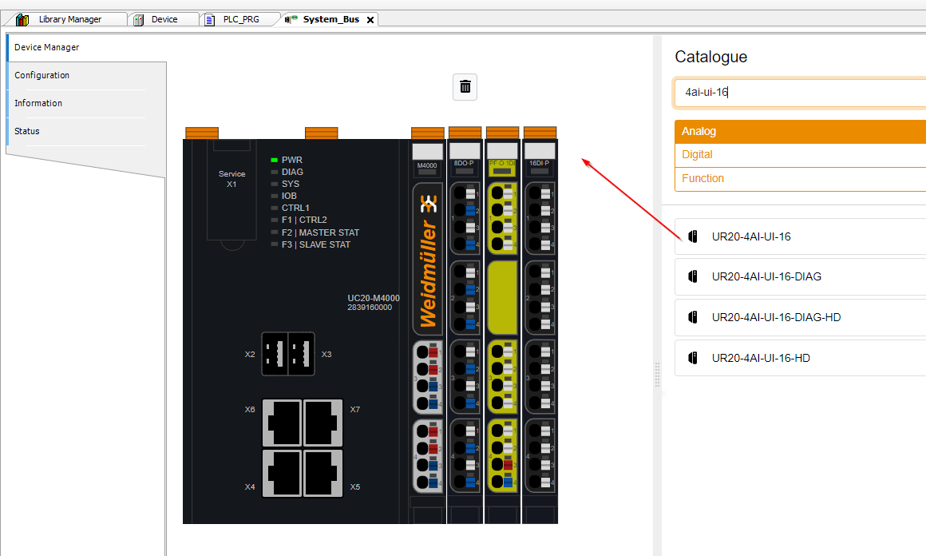
Task: Click the IOB LED indicator
Action: pos(274,196)
